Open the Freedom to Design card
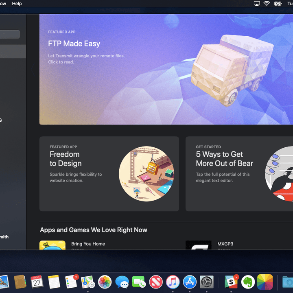293x293 pixels. pos(109,174)
